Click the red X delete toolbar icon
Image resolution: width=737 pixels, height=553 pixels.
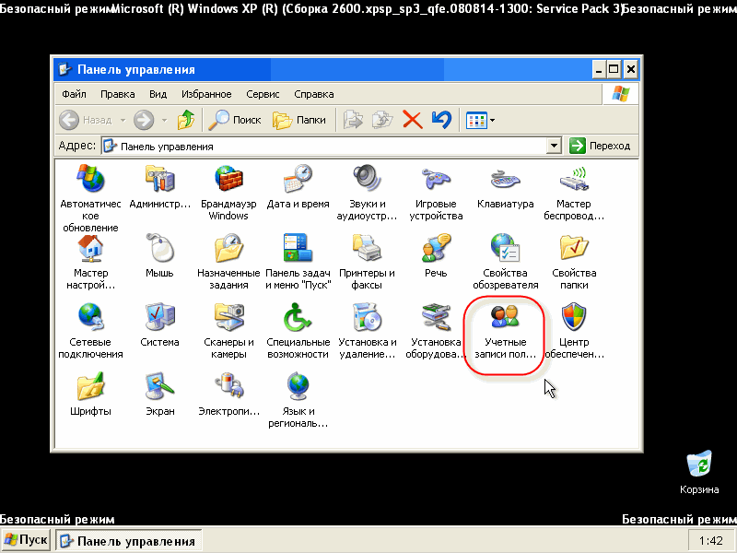412,120
